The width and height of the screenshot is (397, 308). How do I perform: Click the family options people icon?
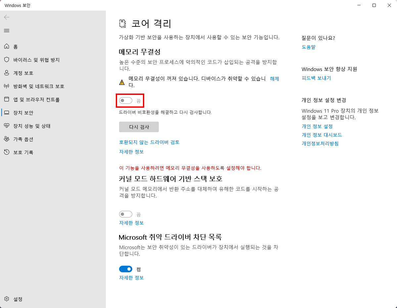[x=7, y=139]
